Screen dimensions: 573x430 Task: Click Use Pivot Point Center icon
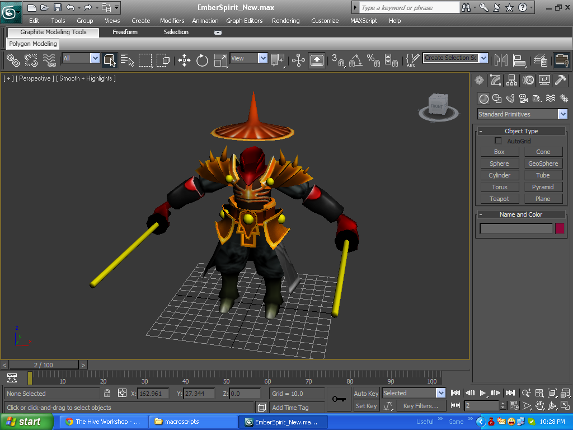point(278,60)
